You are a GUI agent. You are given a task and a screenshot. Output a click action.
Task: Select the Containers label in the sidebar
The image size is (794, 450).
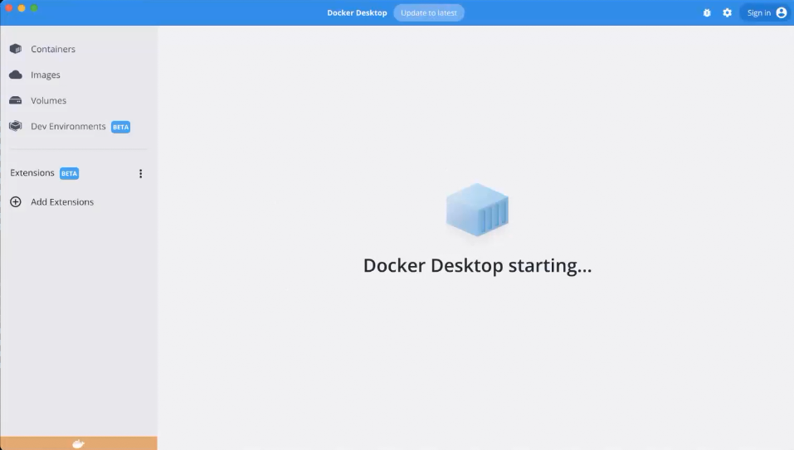tap(53, 49)
